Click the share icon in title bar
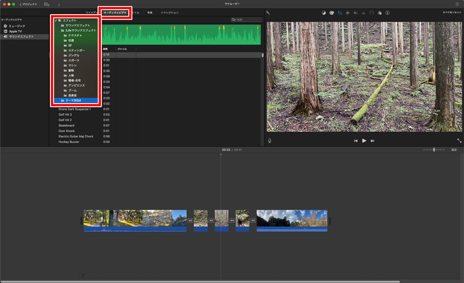Viewport: 464px width, 283px height. pyautogui.click(x=457, y=4)
